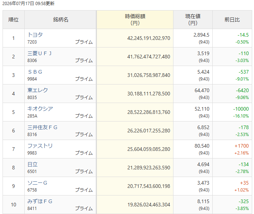Click the stock code 6501

[32, 171]
